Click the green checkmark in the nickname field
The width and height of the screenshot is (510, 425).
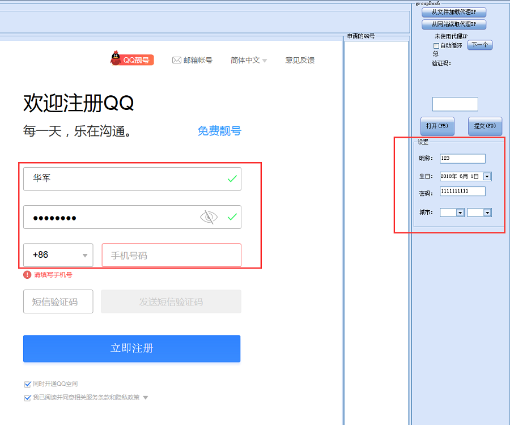232,178
